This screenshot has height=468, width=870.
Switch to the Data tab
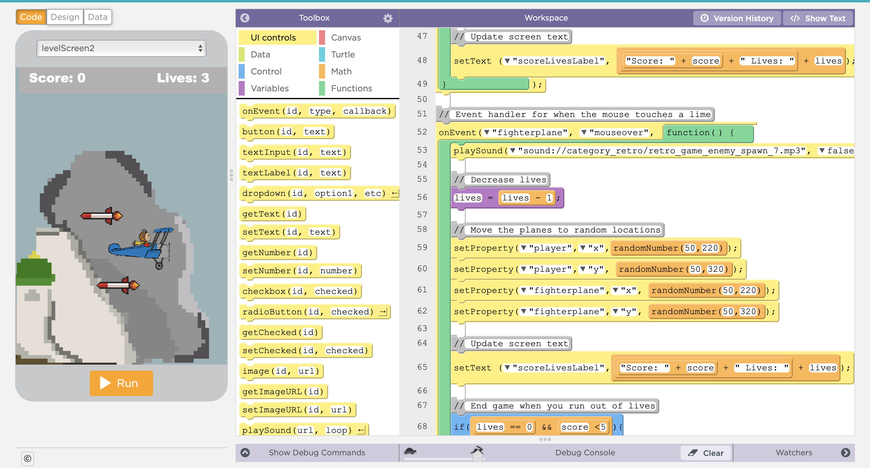[x=98, y=17]
